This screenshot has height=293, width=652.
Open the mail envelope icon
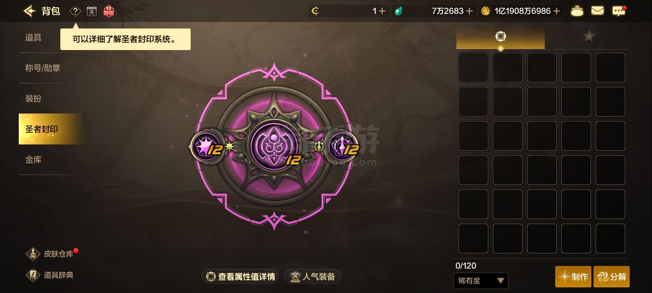coord(597,11)
